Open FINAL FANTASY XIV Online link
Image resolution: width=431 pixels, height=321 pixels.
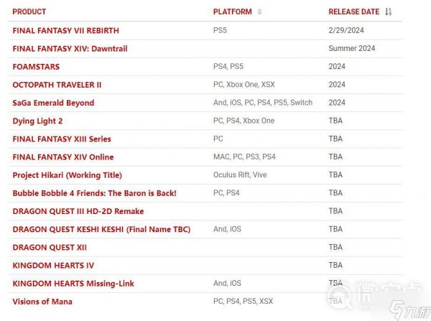(x=63, y=157)
